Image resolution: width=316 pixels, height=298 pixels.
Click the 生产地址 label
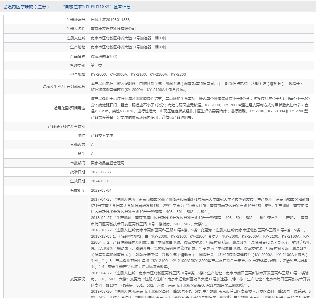[x=78, y=47]
